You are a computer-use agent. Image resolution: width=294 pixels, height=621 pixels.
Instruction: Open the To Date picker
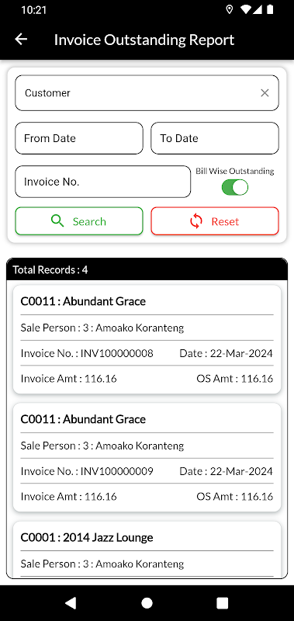coord(215,138)
